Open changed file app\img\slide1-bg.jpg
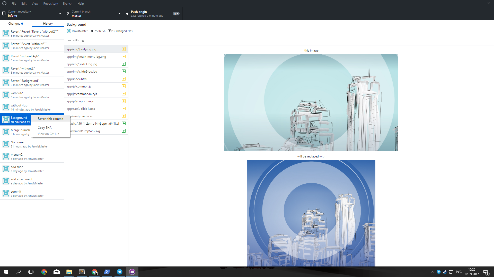Image resolution: width=494 pixels, height=277 pixels. pyautogui.click(x=96, y=64)
